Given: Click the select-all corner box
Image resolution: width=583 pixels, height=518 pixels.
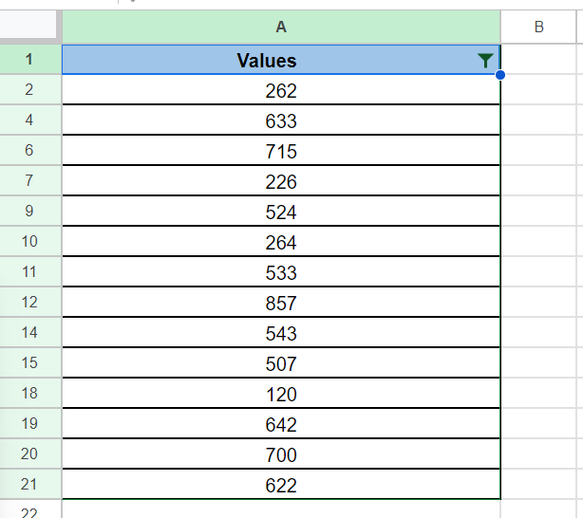Looking at the screenshot, I should [x=30, y=27].
